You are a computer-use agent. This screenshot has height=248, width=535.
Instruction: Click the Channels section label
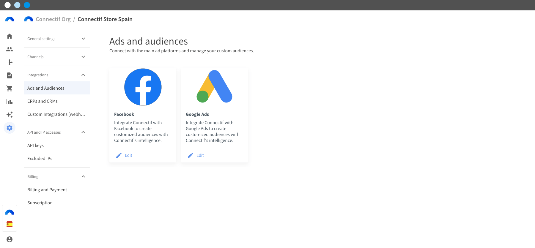(x=35, y=57)
